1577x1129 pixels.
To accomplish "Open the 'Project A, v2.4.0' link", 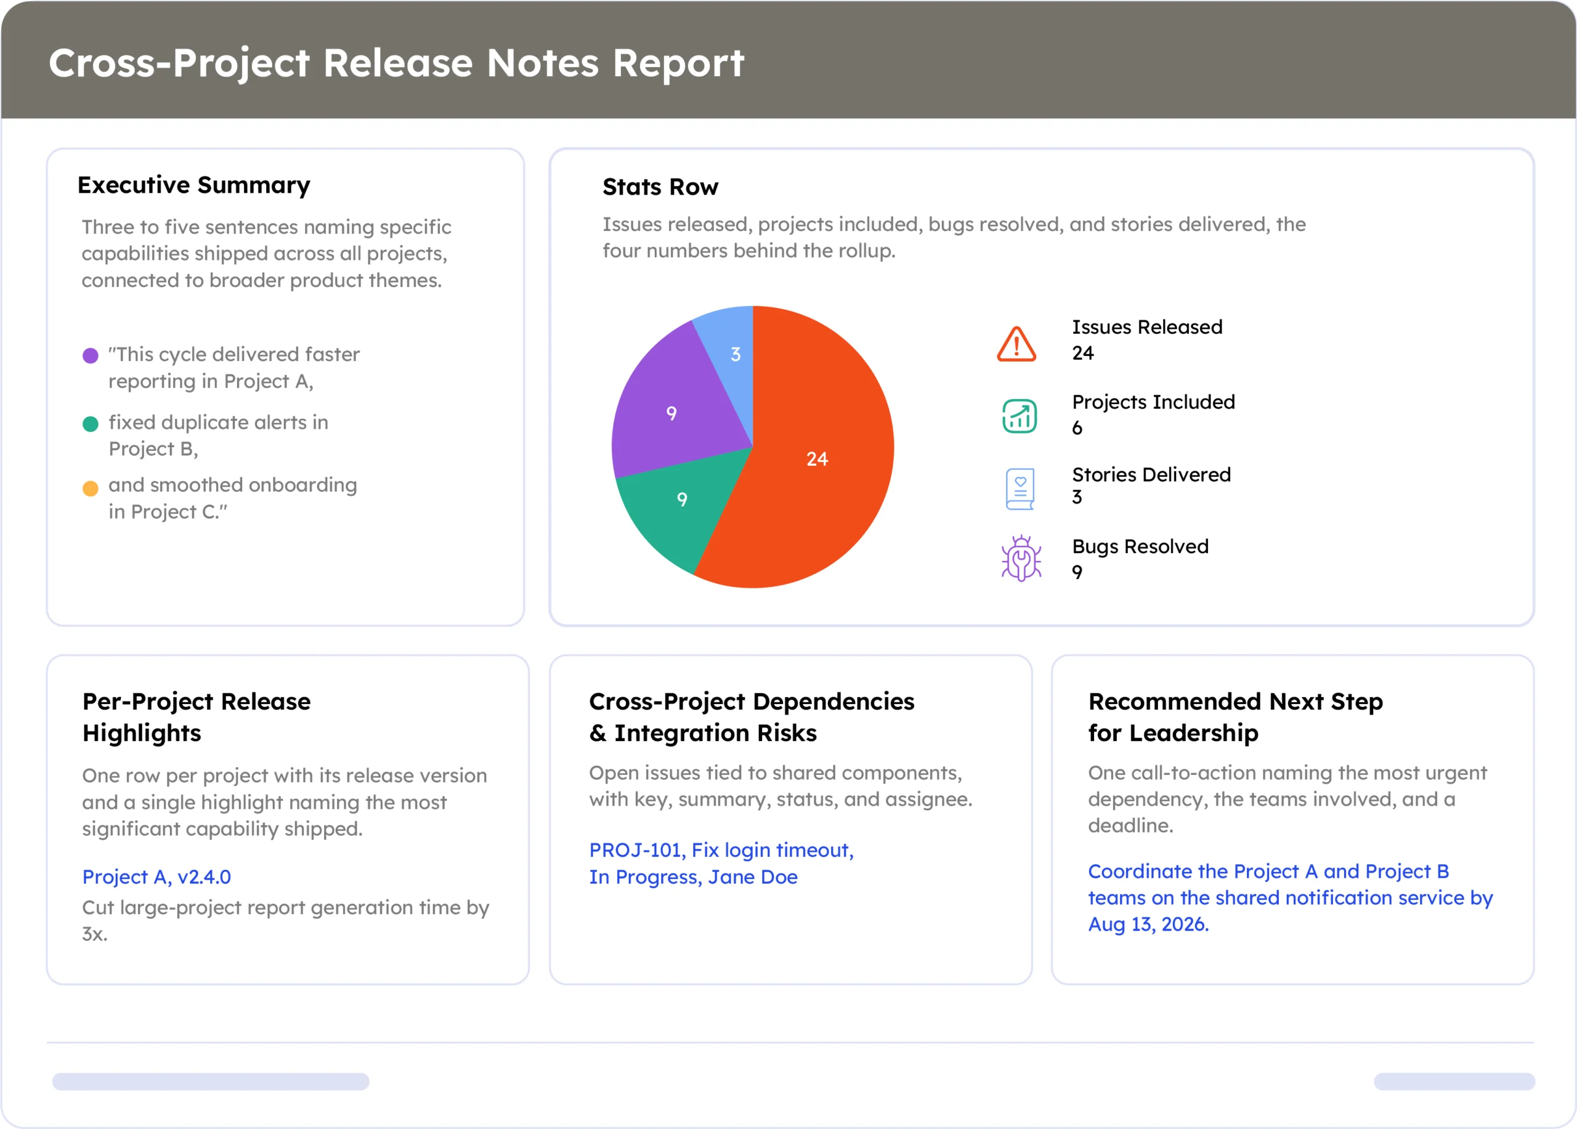I will point(156,876).
